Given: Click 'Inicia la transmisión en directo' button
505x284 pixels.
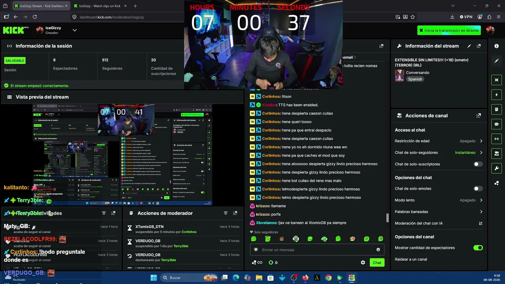Looking at the screenshot, I should pyautogui.click(x=449, y=30).
